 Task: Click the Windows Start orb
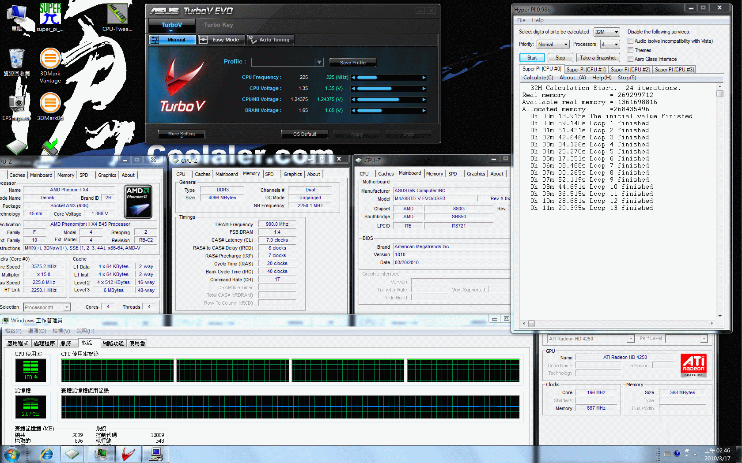[x=11, y=454]
